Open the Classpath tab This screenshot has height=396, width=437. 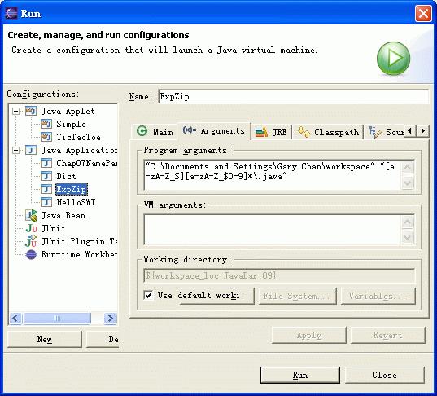tap(328, 132)
